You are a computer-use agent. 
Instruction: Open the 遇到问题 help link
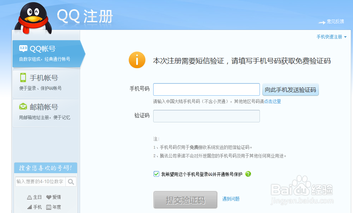pyautogui.click(x=231, y=199)
